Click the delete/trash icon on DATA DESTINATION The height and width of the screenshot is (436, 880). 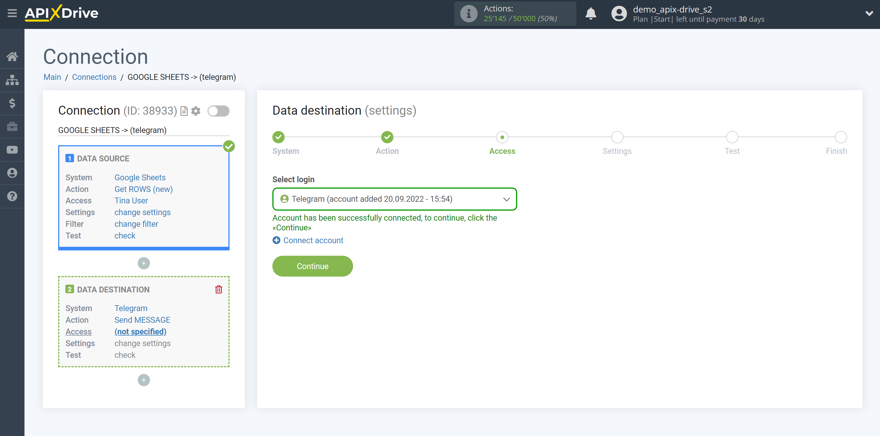(219, 290)
